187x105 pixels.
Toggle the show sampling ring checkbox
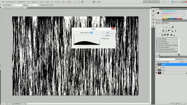41,5
